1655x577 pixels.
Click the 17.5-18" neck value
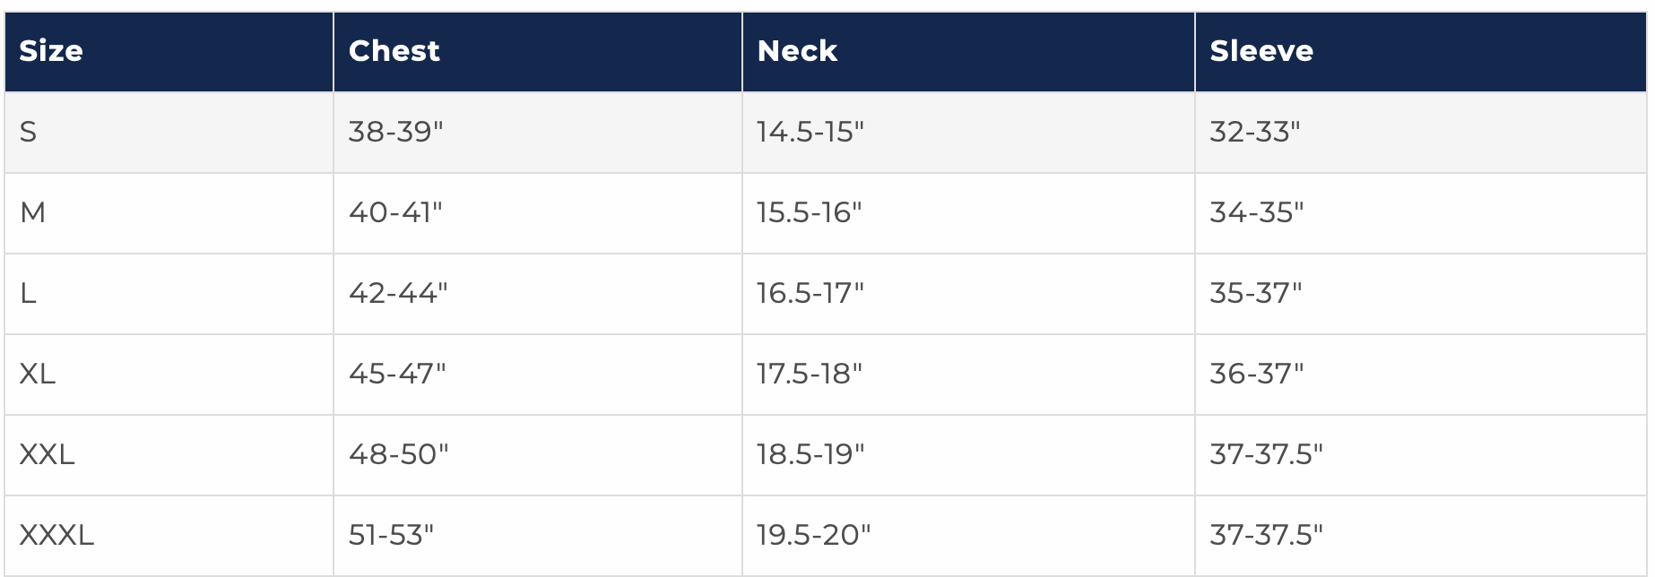click(x=809, y=374)
